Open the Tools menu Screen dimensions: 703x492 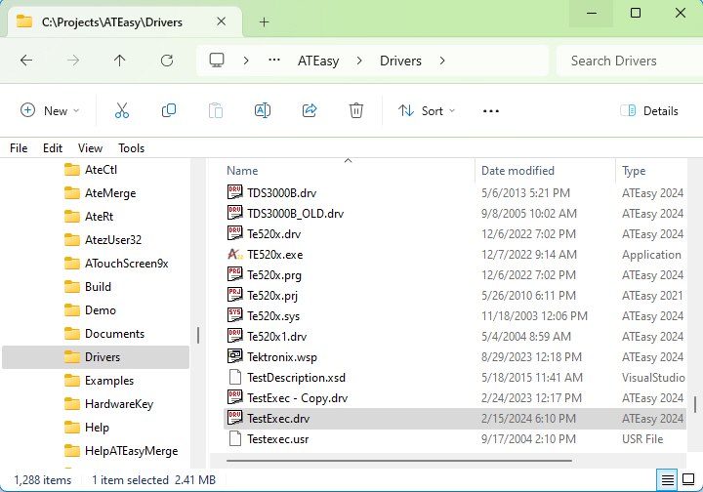pos(132,148)
